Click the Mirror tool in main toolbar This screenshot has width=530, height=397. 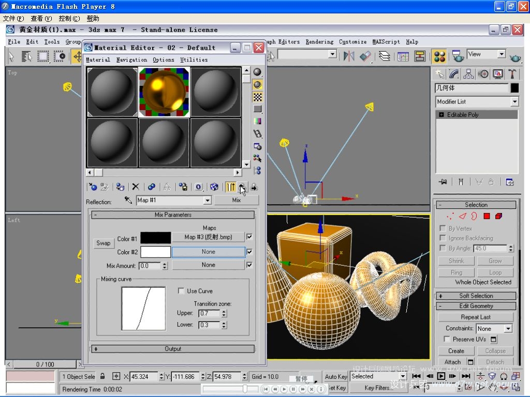[x=349, y=56]
